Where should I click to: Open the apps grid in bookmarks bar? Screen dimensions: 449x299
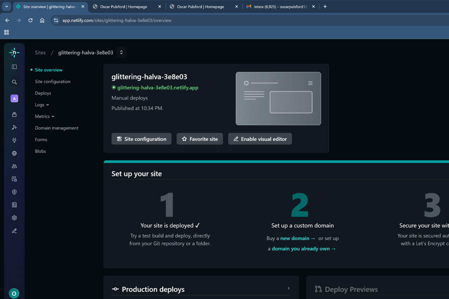(x=7, y=32)
